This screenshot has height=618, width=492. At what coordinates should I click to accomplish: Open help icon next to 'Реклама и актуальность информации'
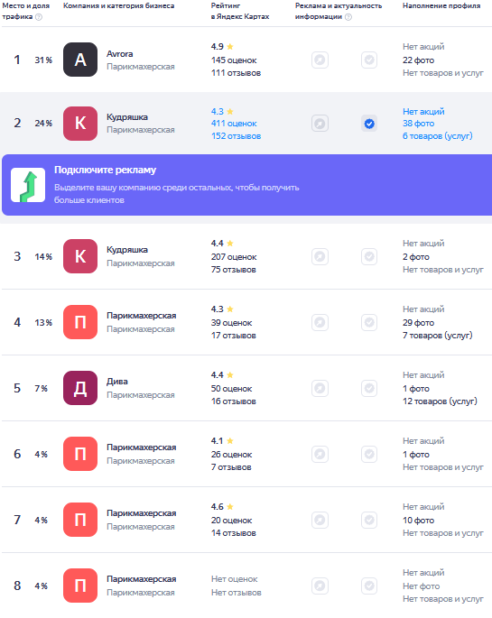pos(348,17)
